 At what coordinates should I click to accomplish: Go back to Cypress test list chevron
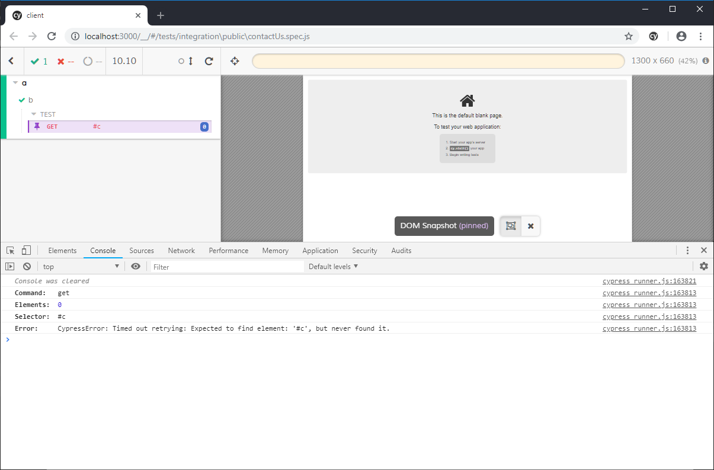(x=11, y=60)
